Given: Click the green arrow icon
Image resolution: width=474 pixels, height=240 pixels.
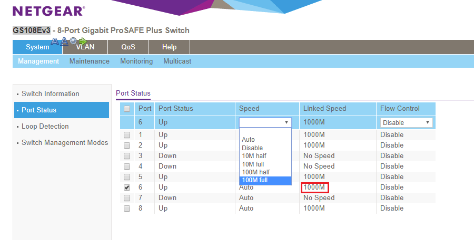Looking at the screenshot, I should [x=83, y=41].
